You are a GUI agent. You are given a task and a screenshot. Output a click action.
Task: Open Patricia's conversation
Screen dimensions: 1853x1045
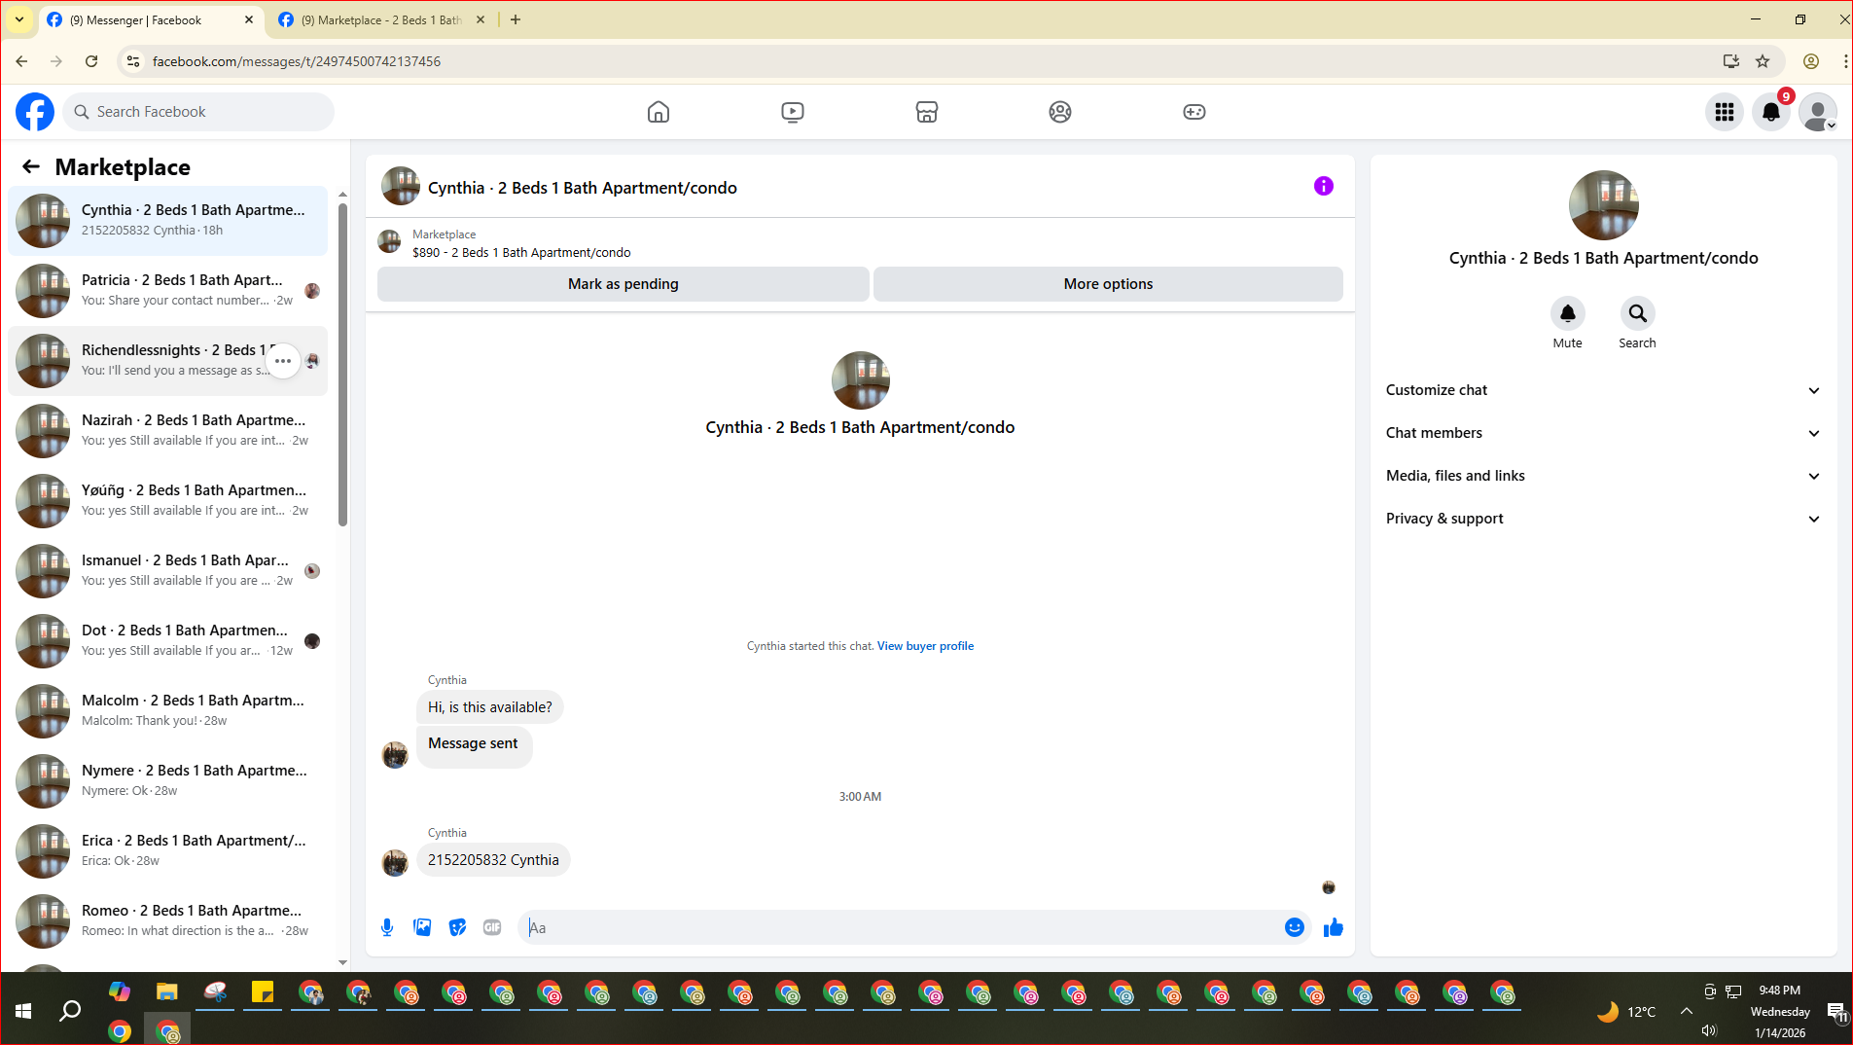(168, 291)
